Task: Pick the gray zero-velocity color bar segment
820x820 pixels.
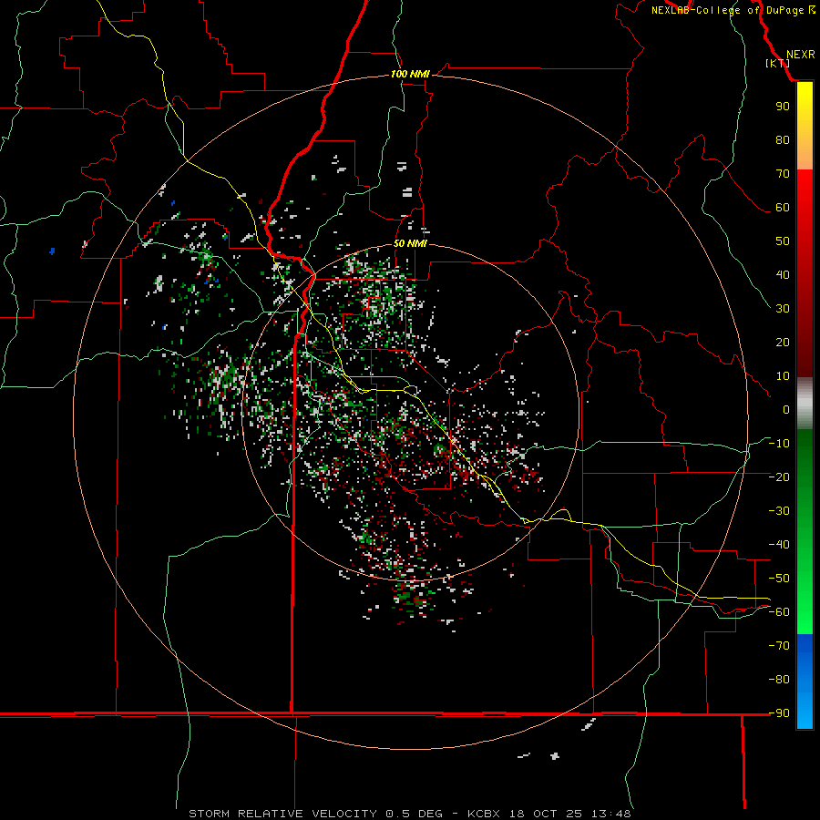Action: pyautogui.click(x=805, y=404)
